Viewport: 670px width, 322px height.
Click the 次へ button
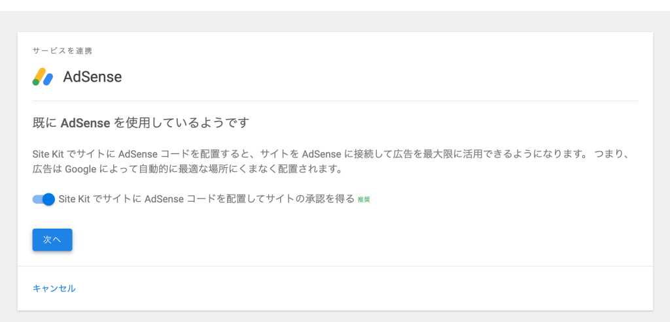[x=52, y=240]
